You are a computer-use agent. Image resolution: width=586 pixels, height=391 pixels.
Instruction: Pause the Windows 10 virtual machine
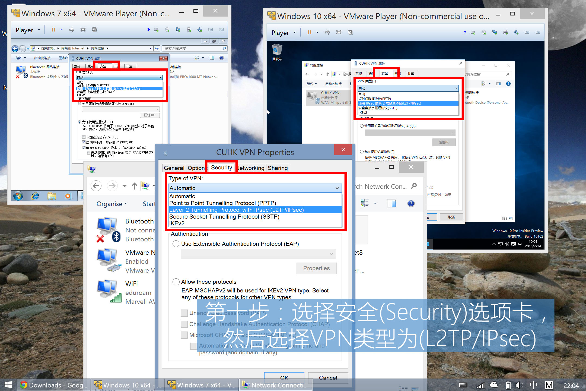(309, 32)
